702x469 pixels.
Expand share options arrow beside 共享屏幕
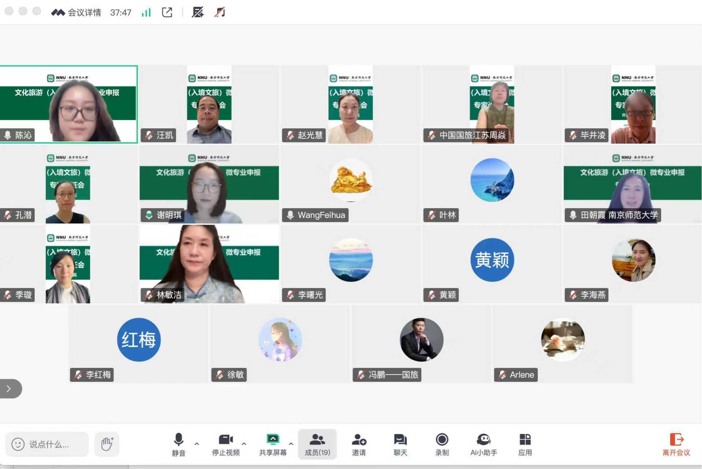click(x=291, y=444)
